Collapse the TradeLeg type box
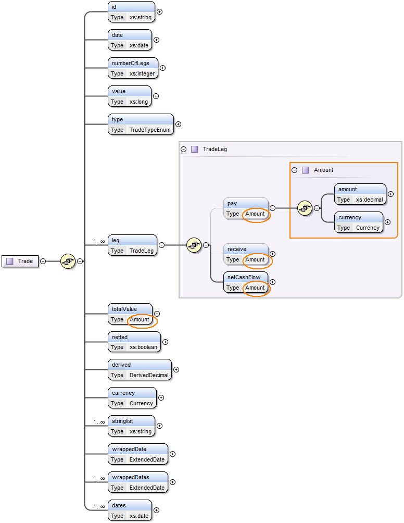Image resolution: width=404 pixels, height=523 pixels. pos(184,149)
